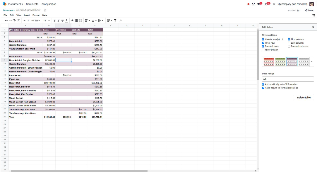
Task: Go to Documents breadcrumb link
Action: pyautogui.click(x=9, y=10)
